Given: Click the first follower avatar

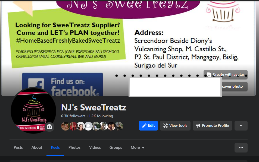Looking at the screenshot, I should click(65, 126).
